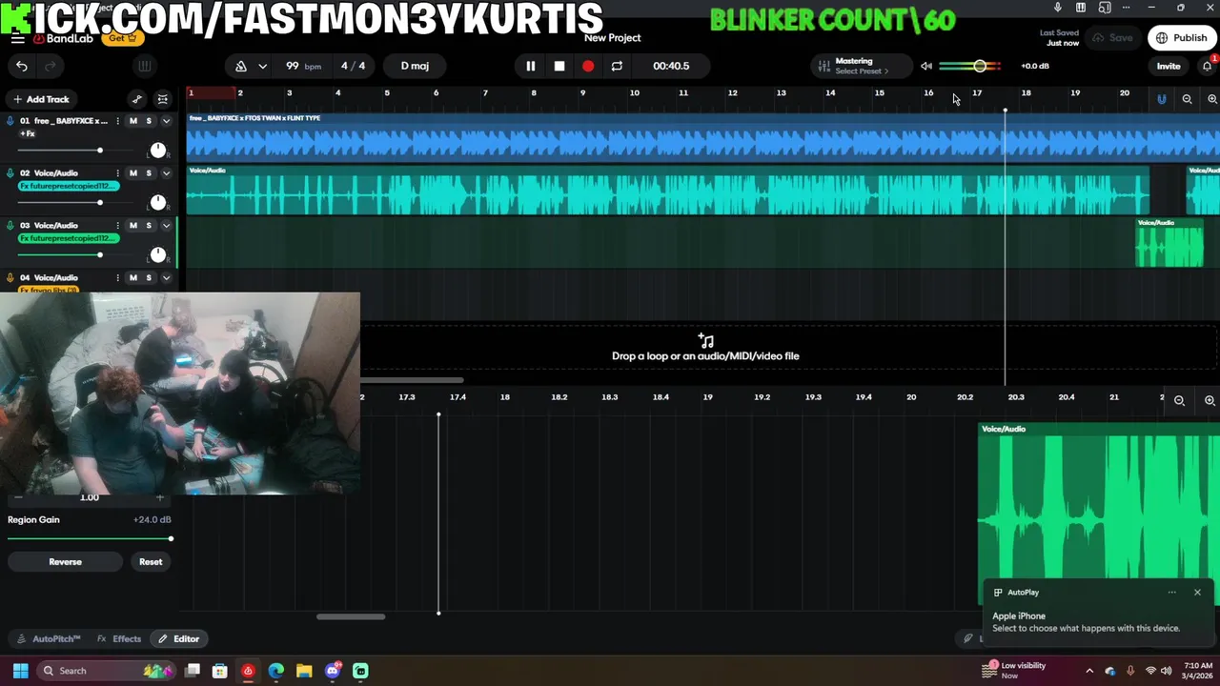Viewport: 1220px width, 686px height.
Task: Click the Invite button
Action: coord(1169,66)
